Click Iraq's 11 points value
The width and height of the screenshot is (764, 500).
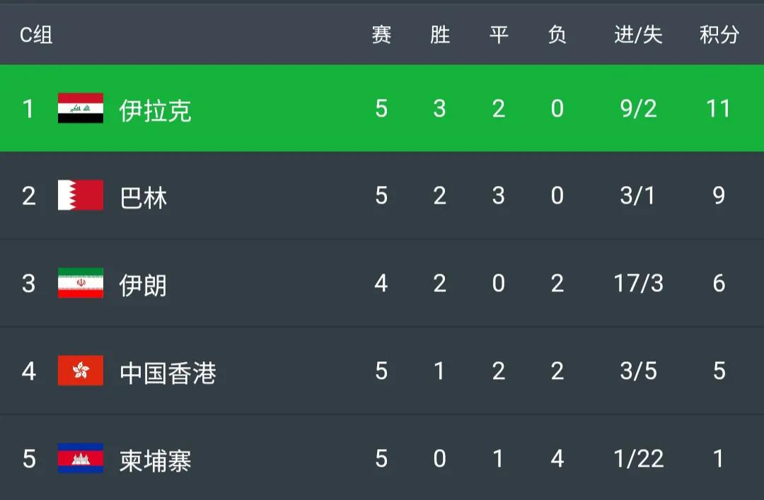[718, 108]
